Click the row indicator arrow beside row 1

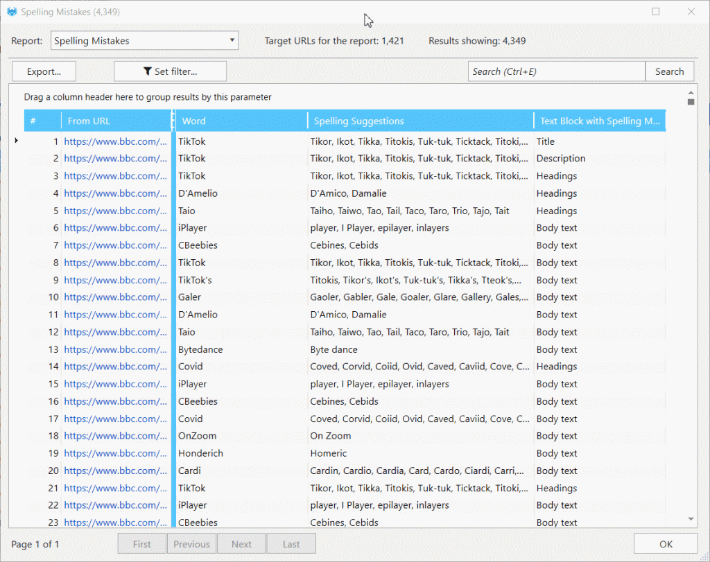[17, 141]
